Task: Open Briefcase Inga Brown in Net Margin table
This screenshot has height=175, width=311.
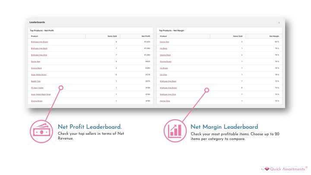Action: pos(168,88)
